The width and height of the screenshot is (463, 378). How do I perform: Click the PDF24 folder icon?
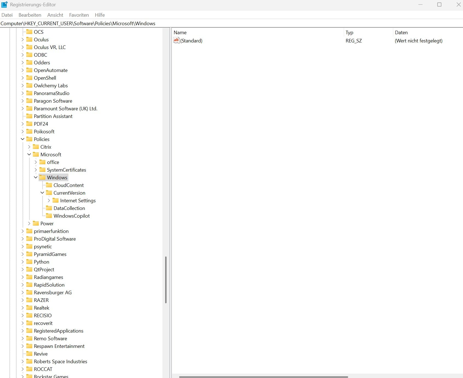[x=29, y=124]
